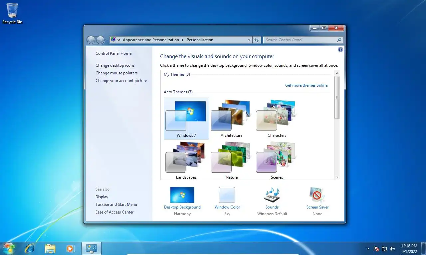This screenshot has height=255, width=426.
Task: Click the Forward navigation arrow
Action: 100,40
